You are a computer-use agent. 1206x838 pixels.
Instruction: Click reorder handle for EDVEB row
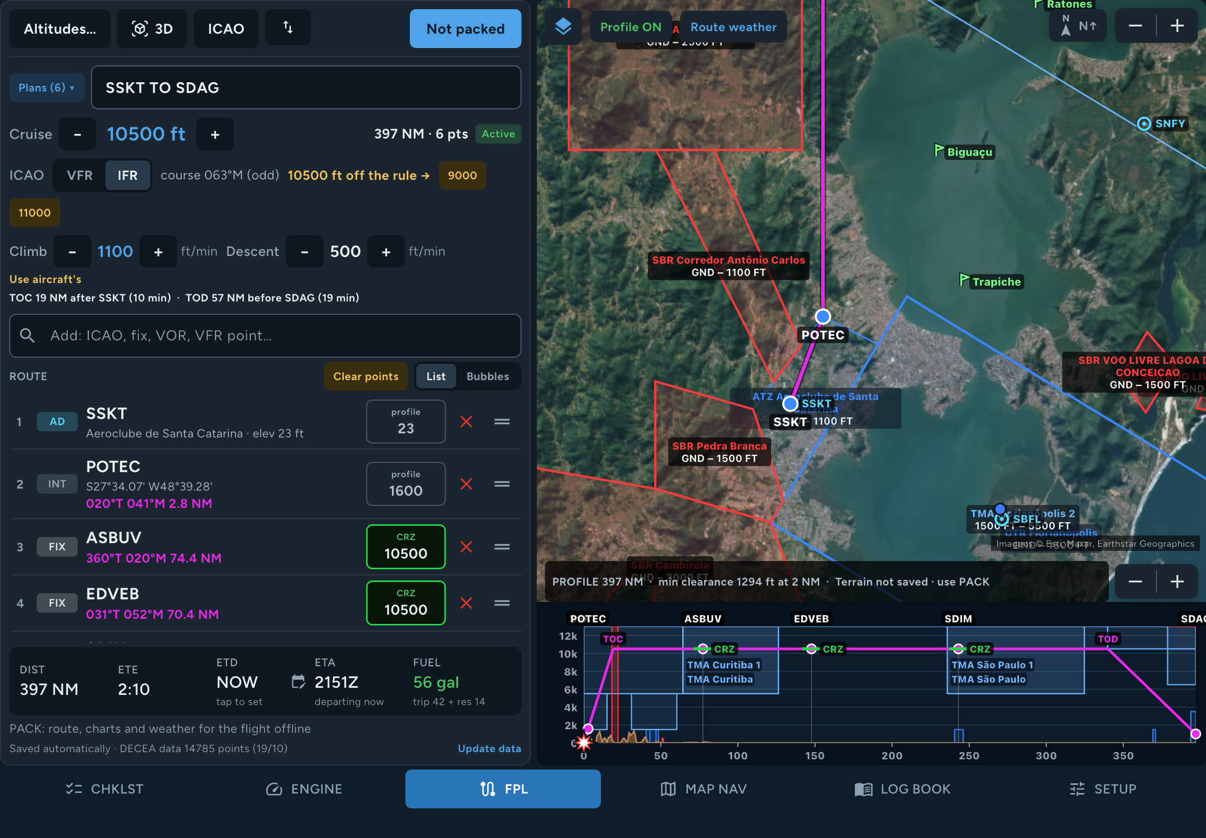[x=502, y=603]
